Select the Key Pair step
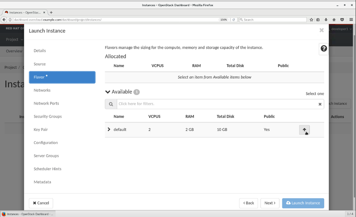This screenshot has height=217, width=356. (x=41, y=129)
